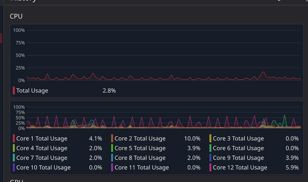Select the Core 2 Total Usage label
Viewport: 308px width, 182px height.
point(140,139)
